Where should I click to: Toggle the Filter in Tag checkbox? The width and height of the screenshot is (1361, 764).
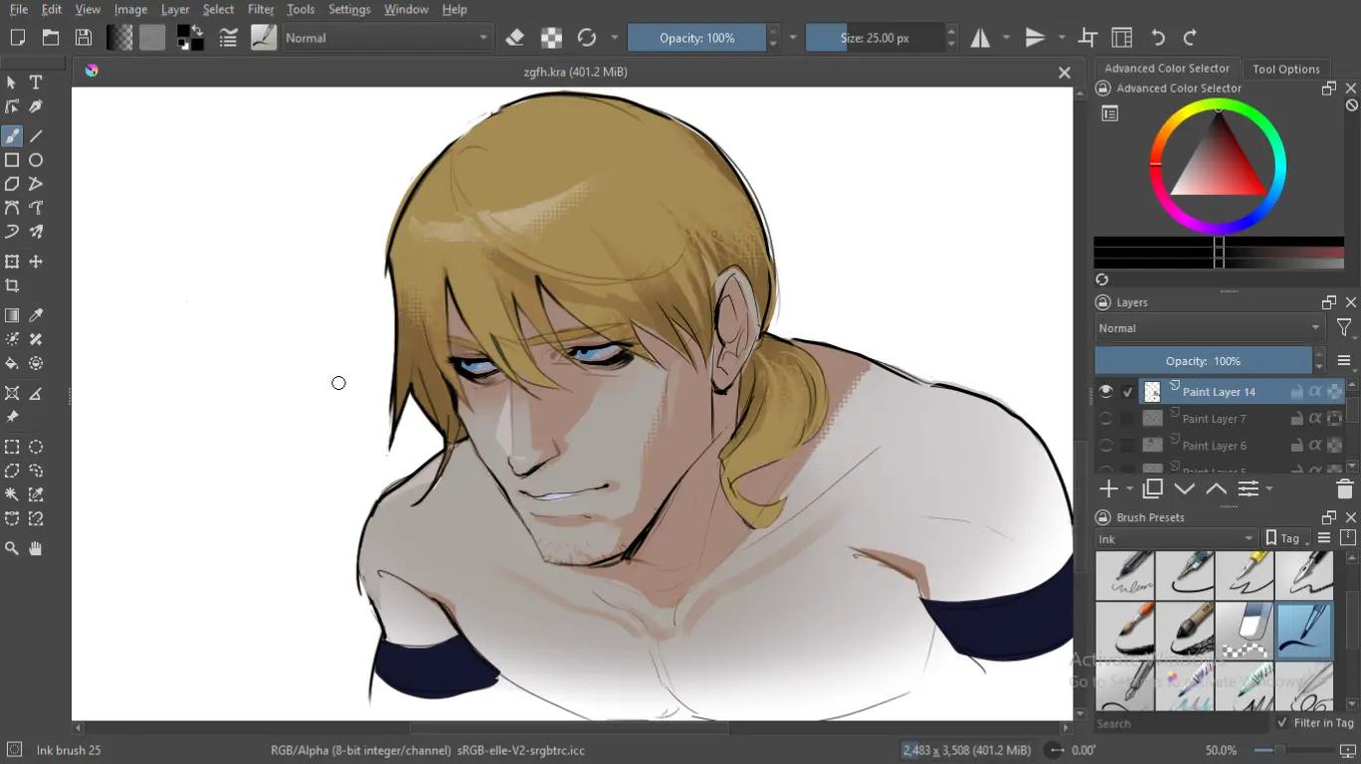[1282, 723]
